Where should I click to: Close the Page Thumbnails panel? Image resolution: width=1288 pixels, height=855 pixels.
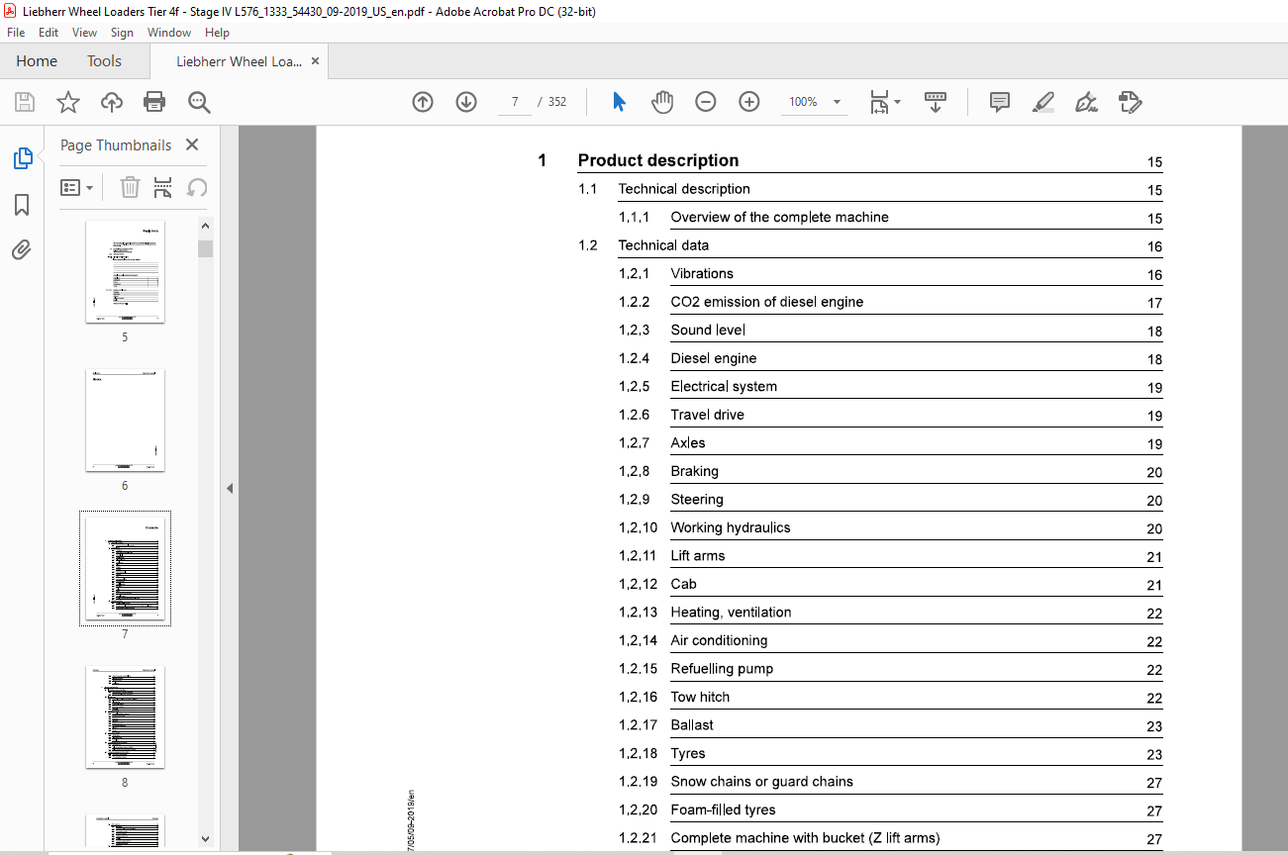click(192, 145)
